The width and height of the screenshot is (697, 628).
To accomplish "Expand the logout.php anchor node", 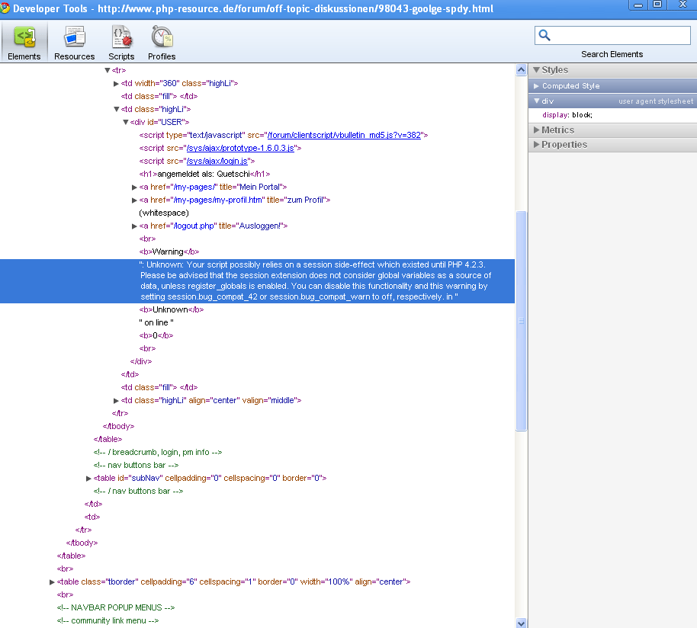I will pyautogui.click(x=135, y=226).
